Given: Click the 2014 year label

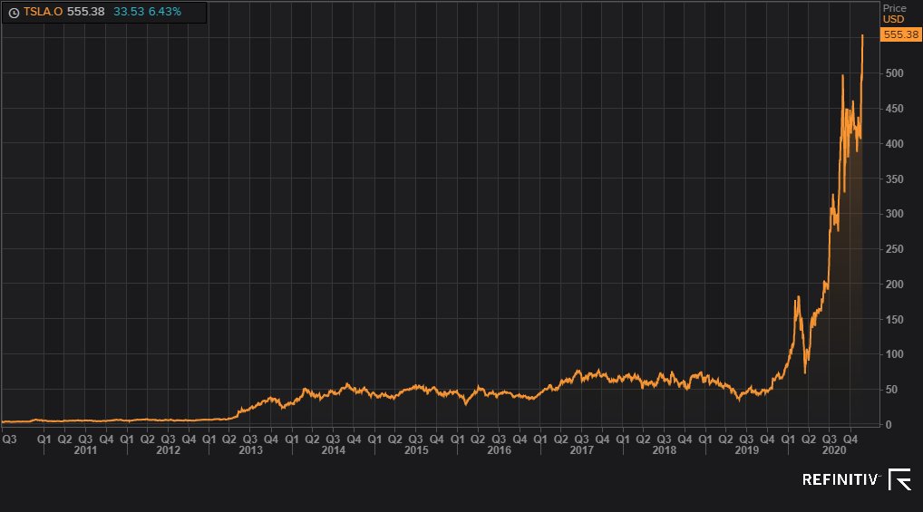Looking at the screenshot, I should coord(333,450).
